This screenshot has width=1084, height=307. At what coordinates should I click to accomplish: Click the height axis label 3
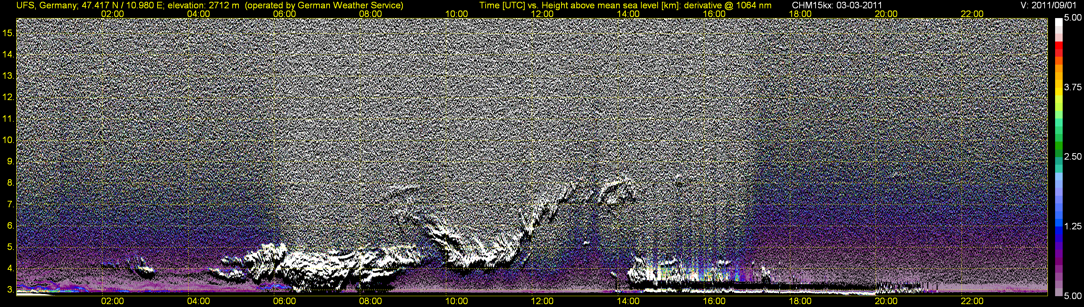point(10,290)
